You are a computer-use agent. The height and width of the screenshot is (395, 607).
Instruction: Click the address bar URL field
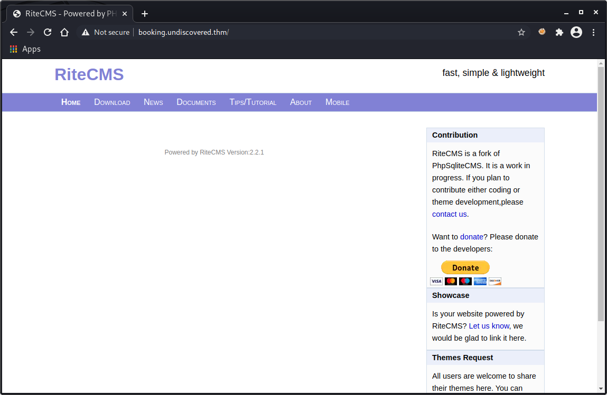[317, 32]
